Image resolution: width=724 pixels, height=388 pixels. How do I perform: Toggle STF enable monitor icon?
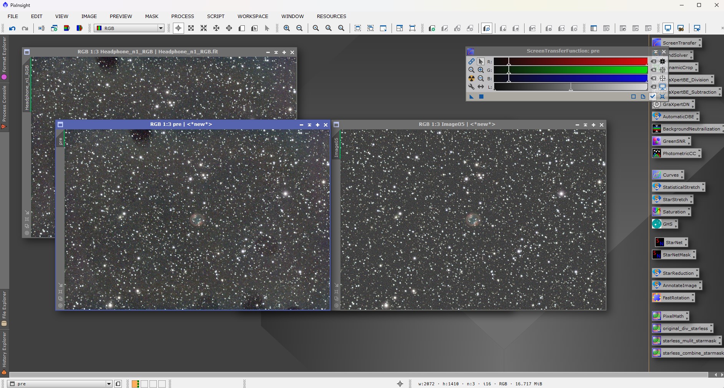[663, 87]
